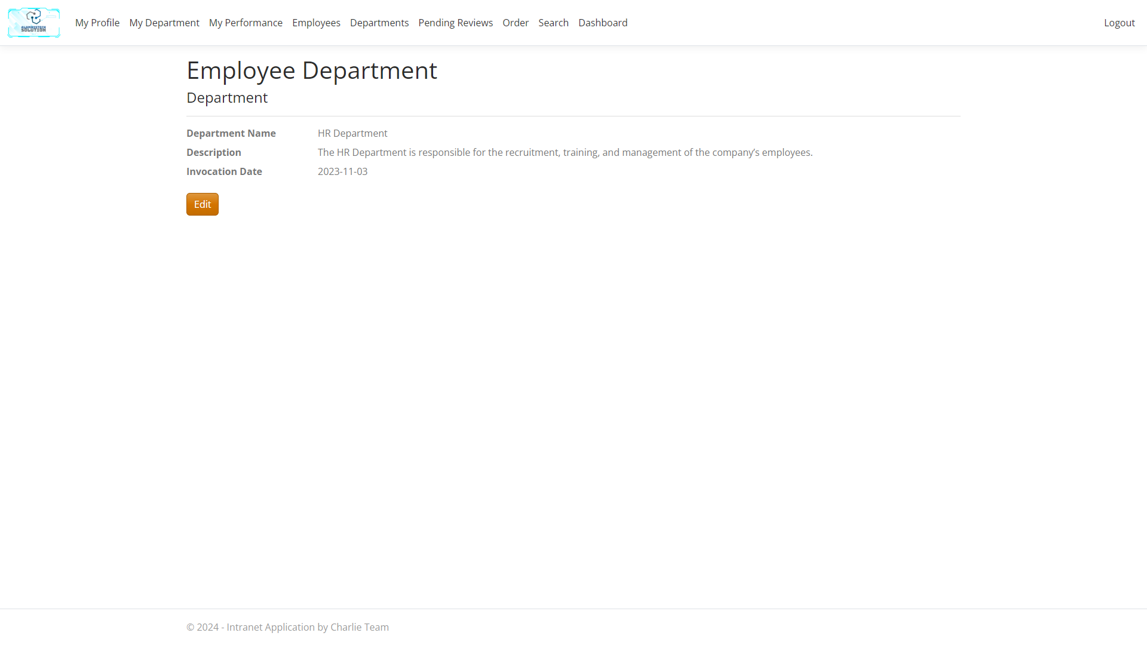The width and height of the screenshot is (1147, 645).
Task: Click the invocation date 2023-11-03
Action: (342, 171)
